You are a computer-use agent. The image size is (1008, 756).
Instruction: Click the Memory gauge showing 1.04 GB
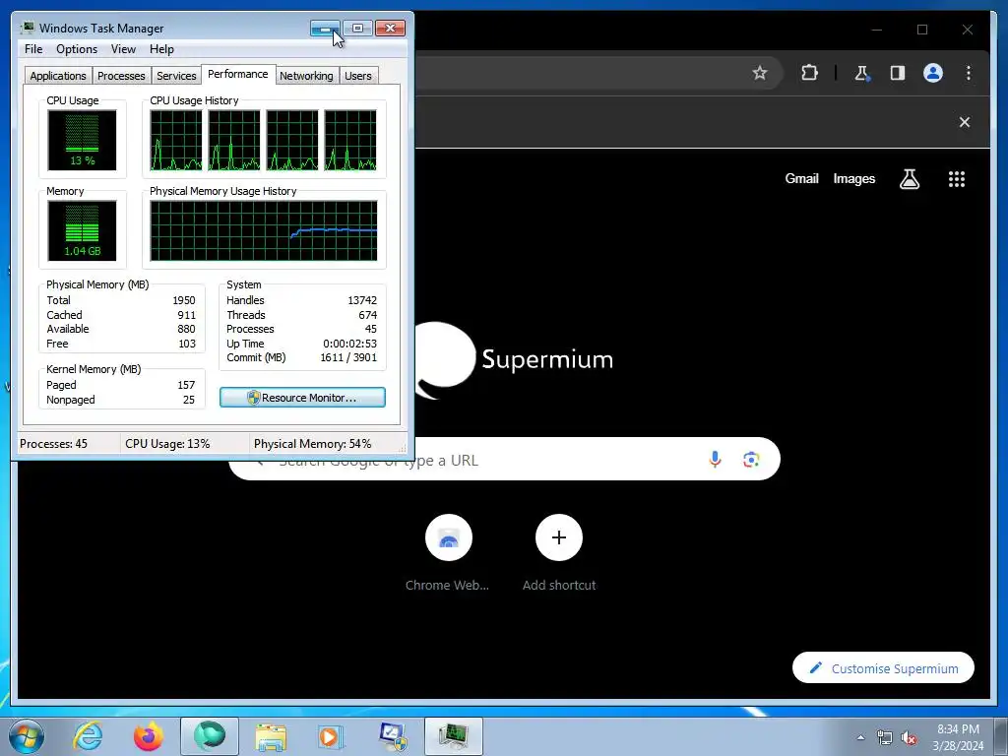pyautogui.click(x=82, y=230)
